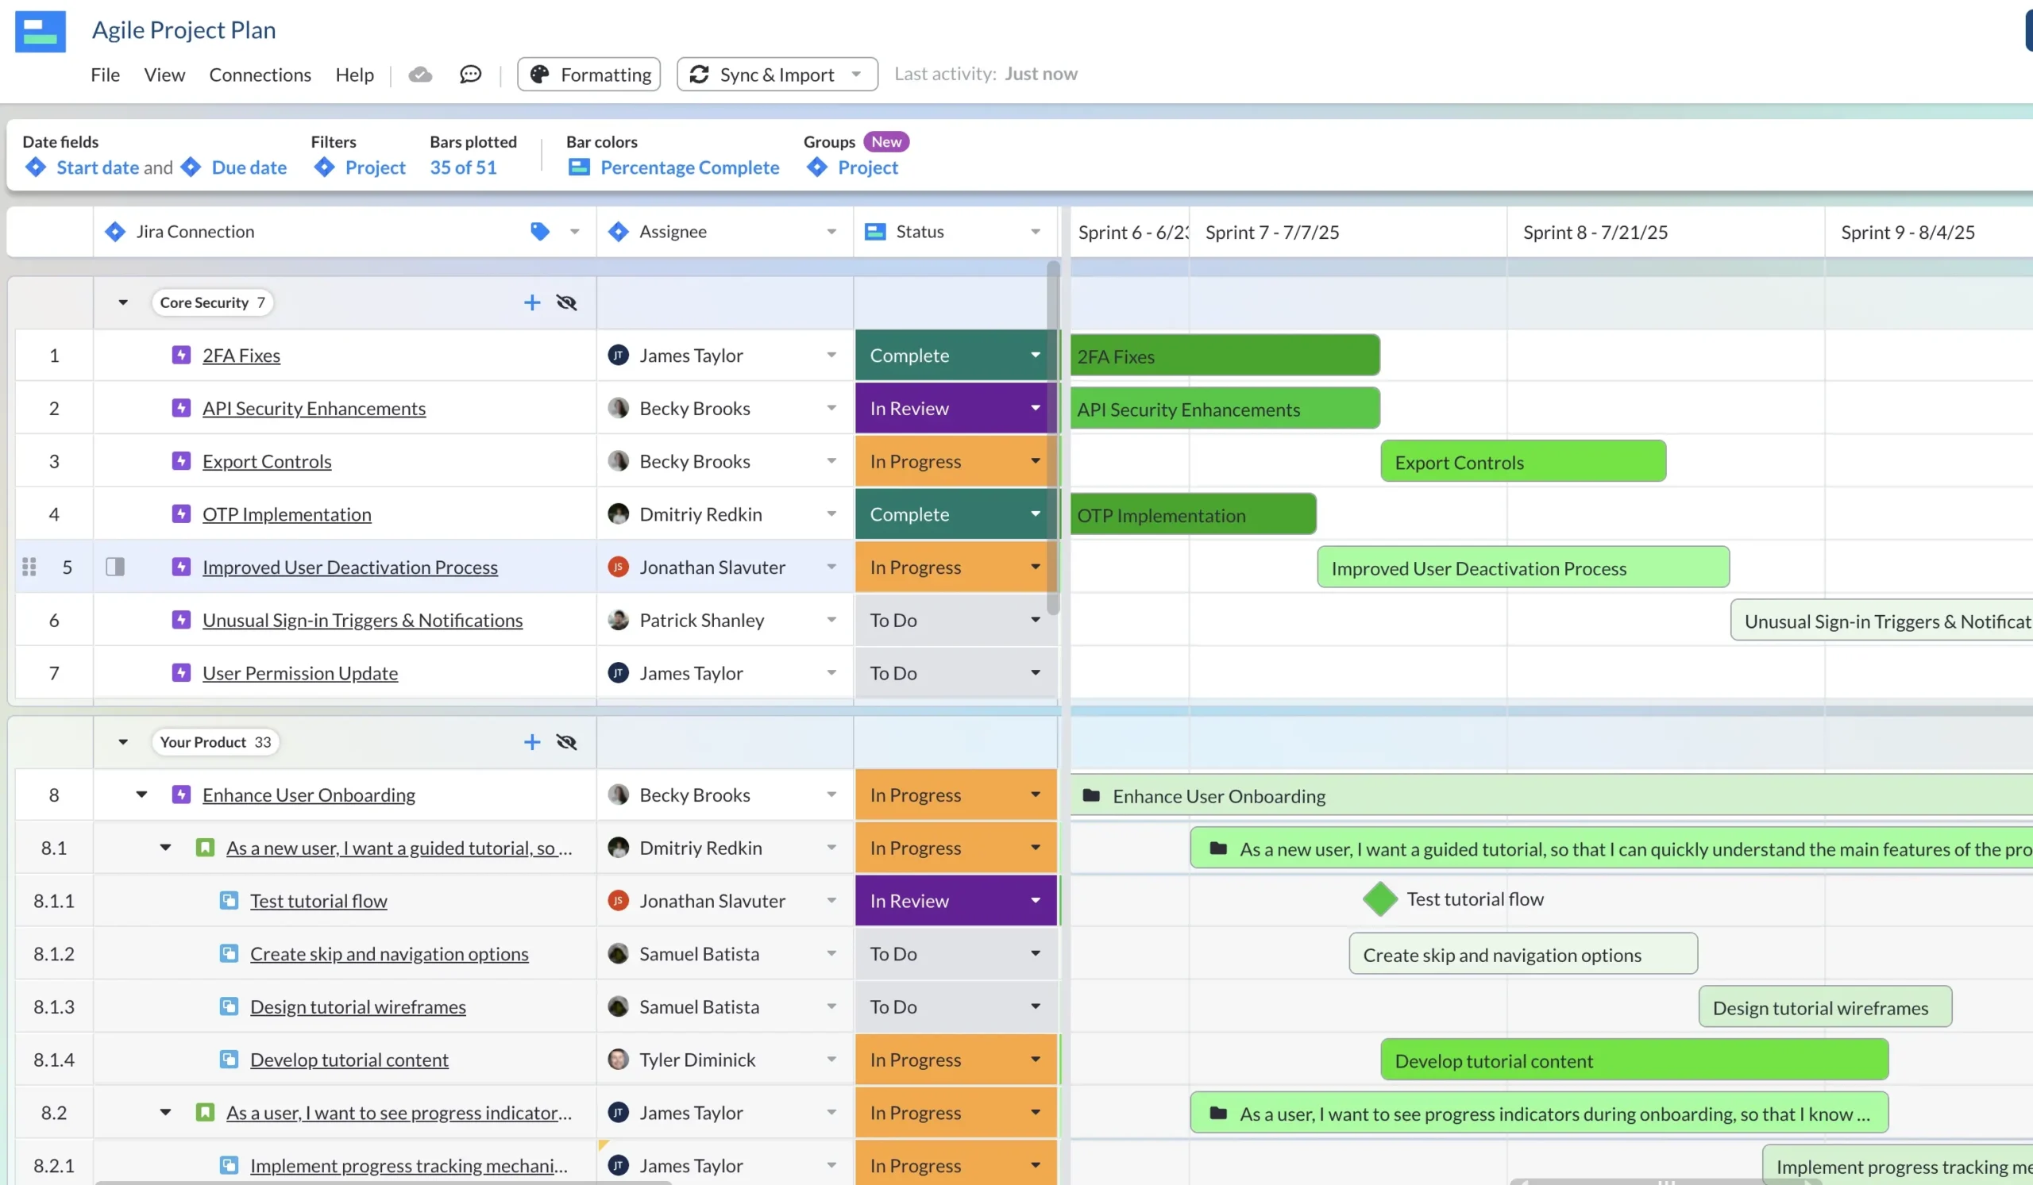The width and height of the screenshot is (2033, 1185).
Task: Collapse the Core Security group
Action: 122,302
